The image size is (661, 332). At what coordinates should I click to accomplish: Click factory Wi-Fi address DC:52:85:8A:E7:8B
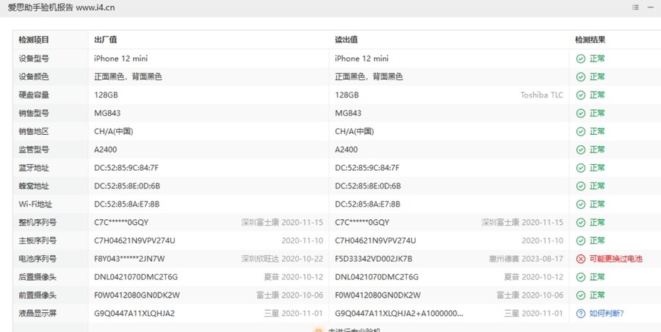tap(127, 204)
